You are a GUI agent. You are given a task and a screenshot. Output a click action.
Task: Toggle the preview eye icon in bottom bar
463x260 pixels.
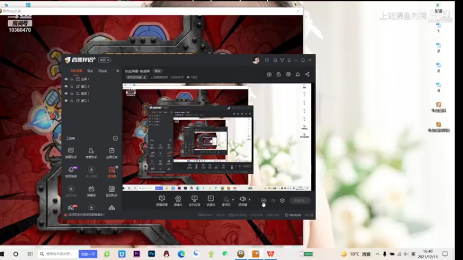273,200
